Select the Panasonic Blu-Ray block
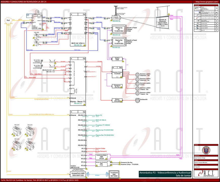The height and width of the screenshot is (182, 220). pos(117,86)
